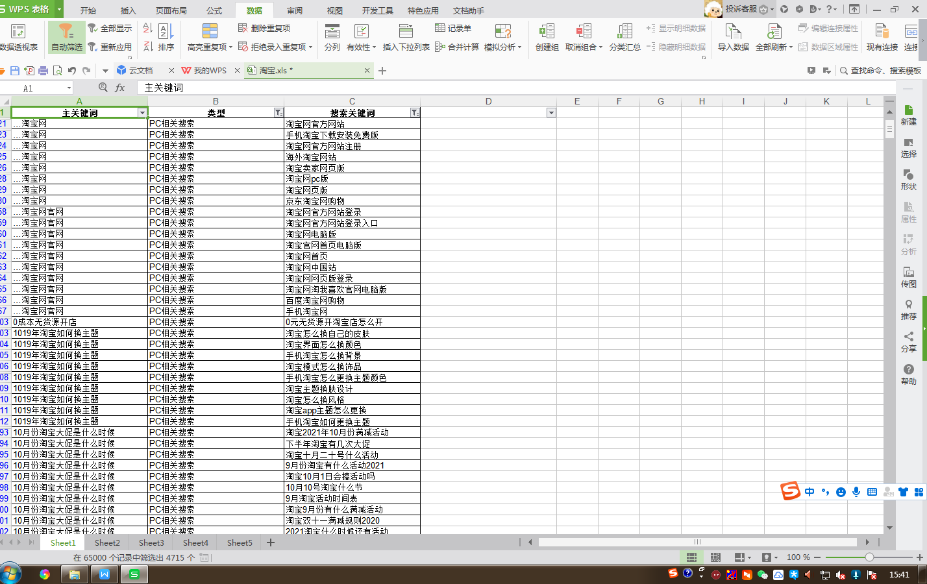Click the zoom out minus button
The image size is (927, 584).
(817, 557)
